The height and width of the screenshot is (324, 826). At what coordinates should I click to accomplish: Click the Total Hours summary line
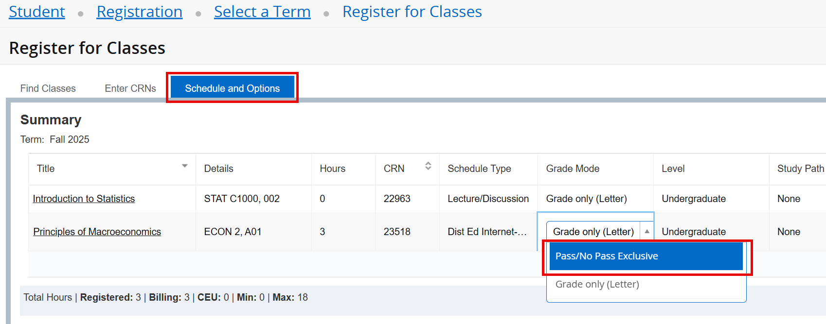click(166, 297)
